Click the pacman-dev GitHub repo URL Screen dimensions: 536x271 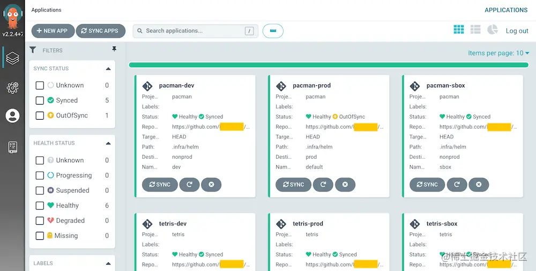(211, 127)
